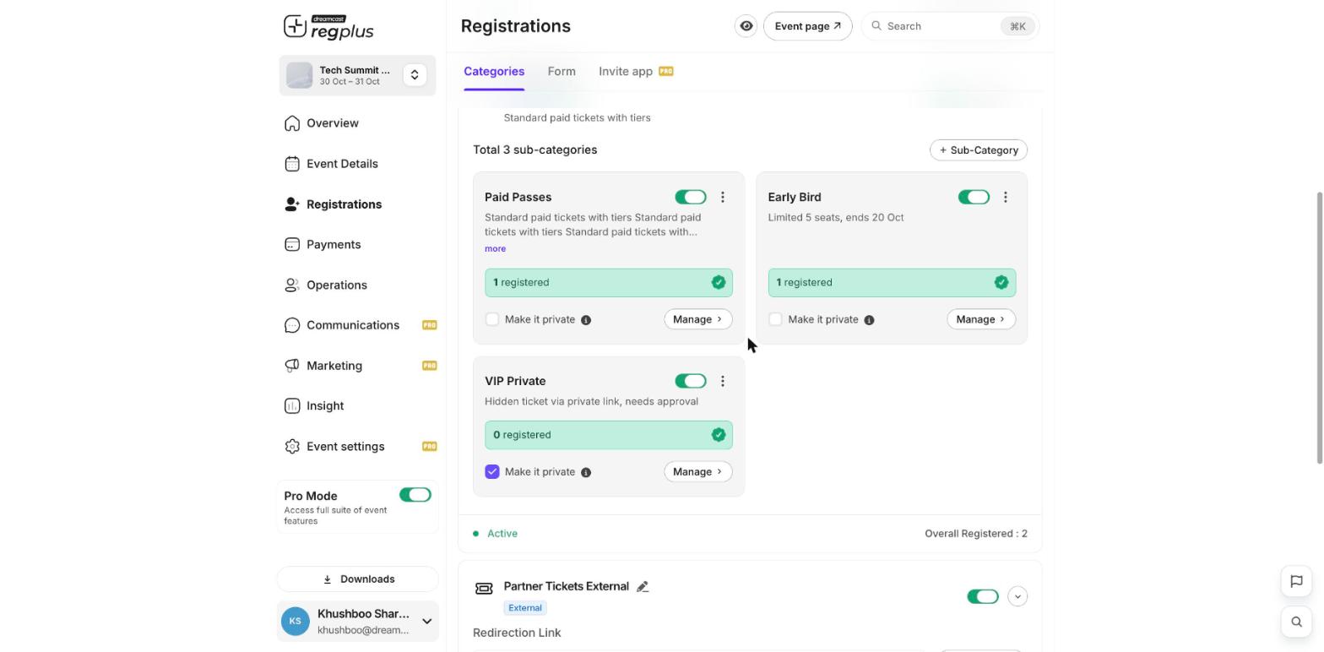Screen dimensions: 1324x652
Task: Click the vertical page scrollbar
Action: [1320, 328]
